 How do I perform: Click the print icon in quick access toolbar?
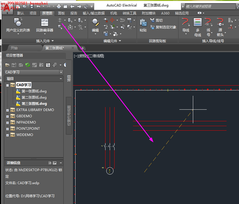click(59, 6)
